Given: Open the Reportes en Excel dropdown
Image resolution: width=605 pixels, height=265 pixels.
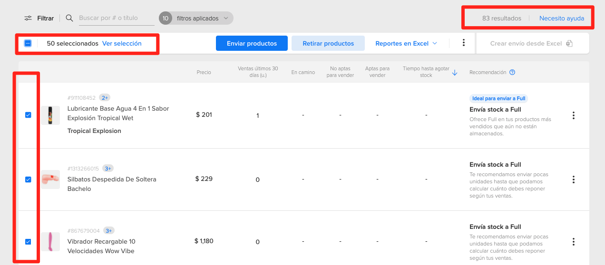Looking at the screenshot, I should 406,43.
